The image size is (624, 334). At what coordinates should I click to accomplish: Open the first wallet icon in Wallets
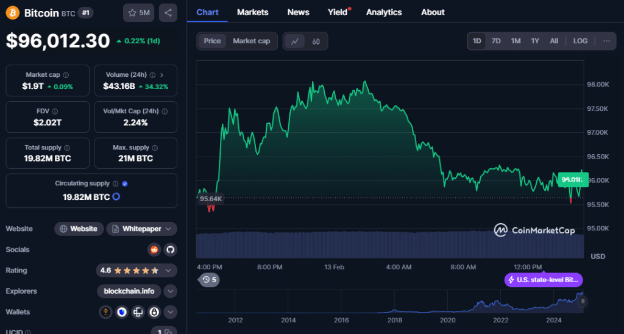coord(105,312)
